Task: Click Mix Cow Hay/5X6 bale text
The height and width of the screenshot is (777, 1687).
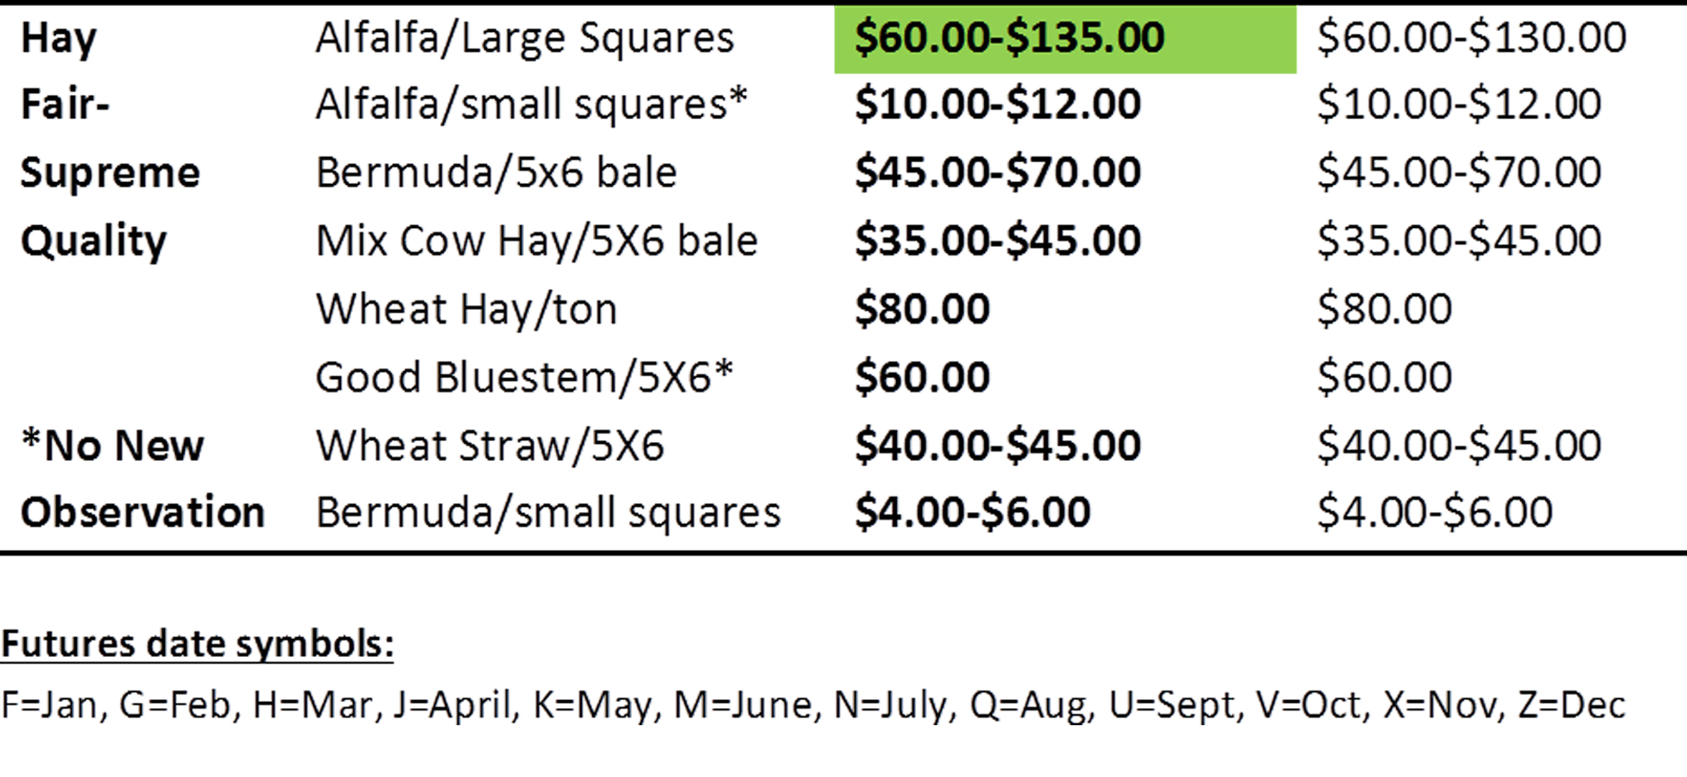Action: pyautogui.click(x=537, y=241)
